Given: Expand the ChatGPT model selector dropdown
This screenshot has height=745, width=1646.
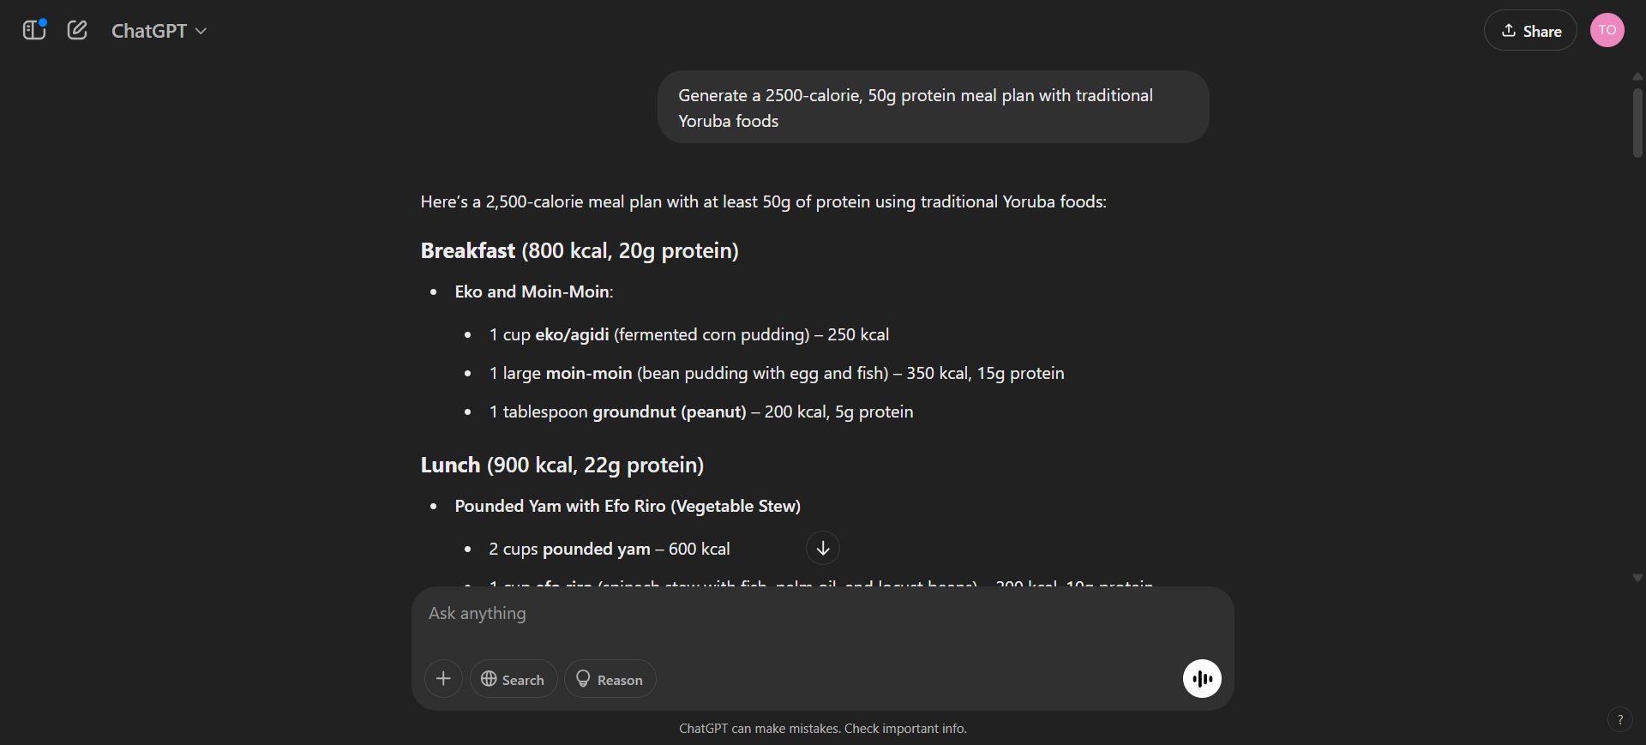Looking at the screenshot, I should tap(159, 31).
